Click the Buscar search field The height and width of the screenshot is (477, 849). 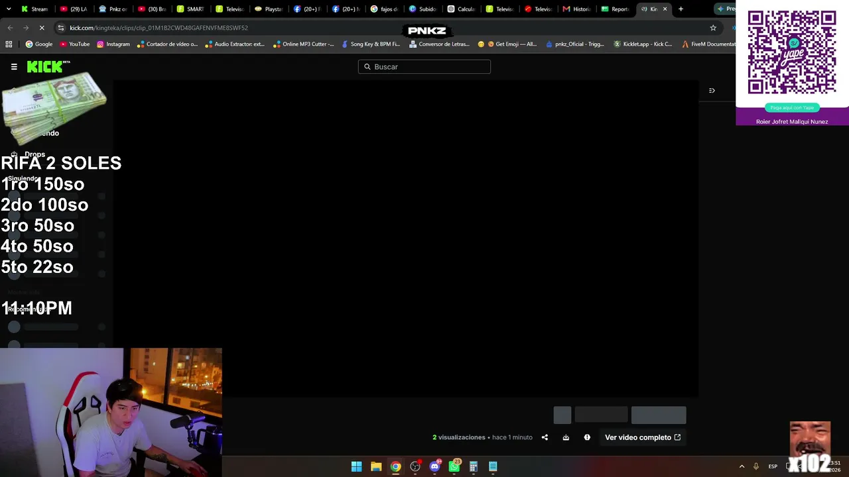coord(424,67)
